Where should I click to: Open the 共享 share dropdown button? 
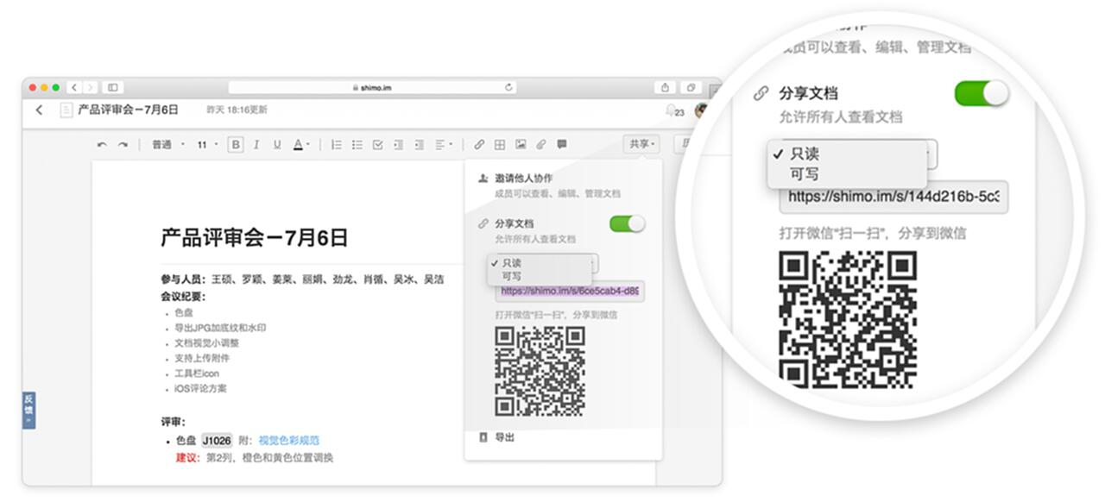click(642, 144)
